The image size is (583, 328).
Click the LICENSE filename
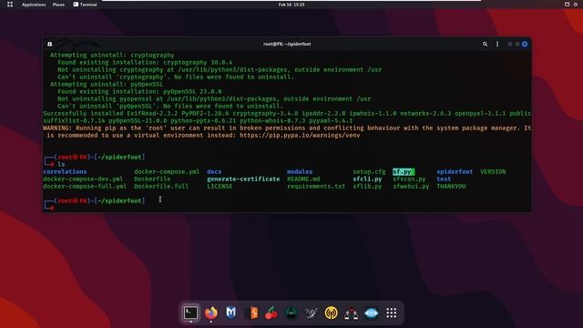point(220,186)
